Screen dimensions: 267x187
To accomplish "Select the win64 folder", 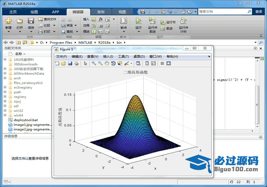I will (x=18, y=116).
